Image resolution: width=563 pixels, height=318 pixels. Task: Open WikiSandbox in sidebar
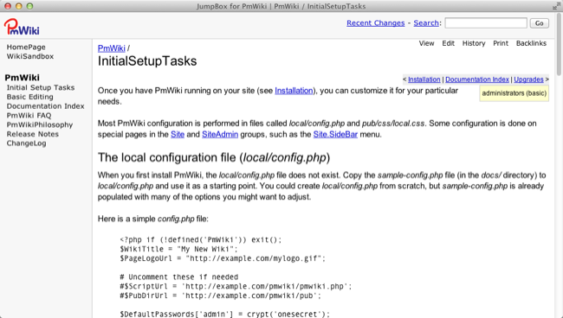(x=30, y=56)
